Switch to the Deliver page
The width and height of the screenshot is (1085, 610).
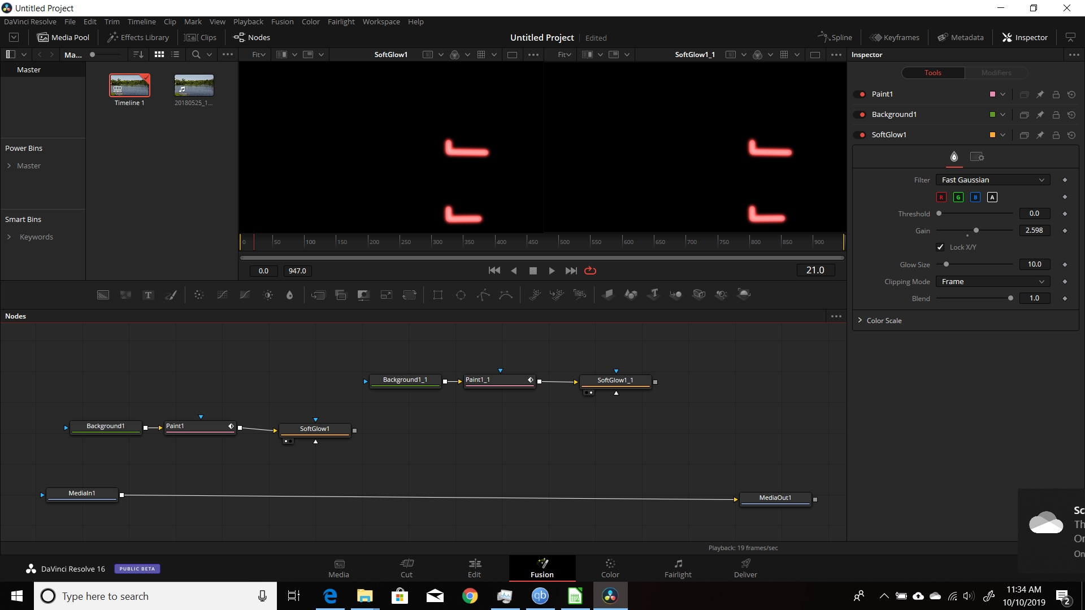coord(745,568)
